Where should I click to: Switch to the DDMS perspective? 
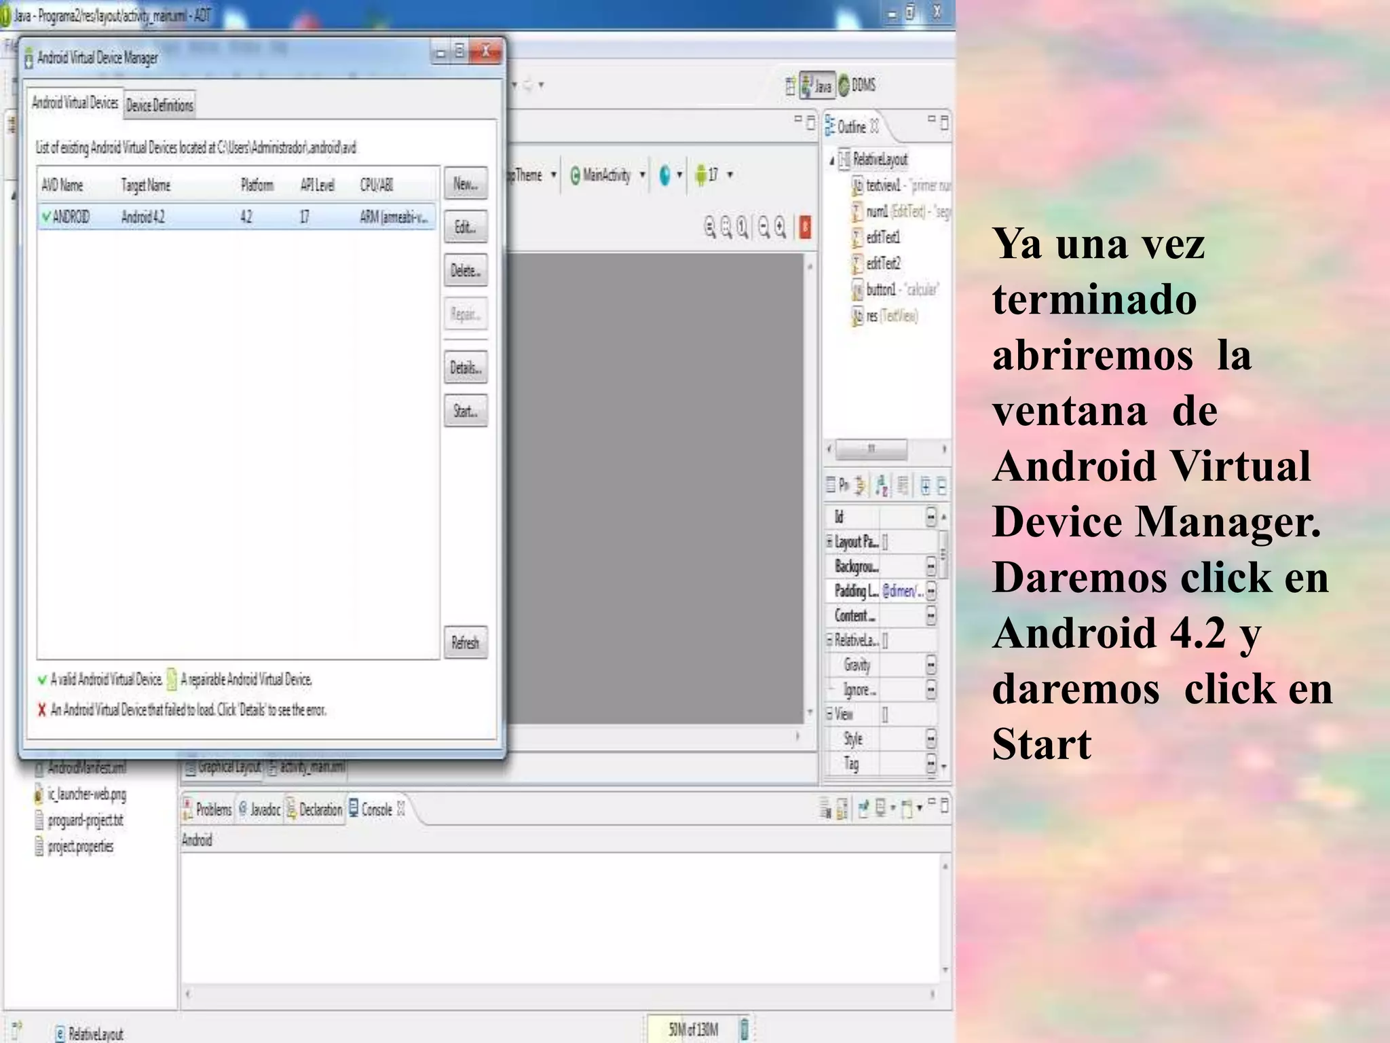[857, 85]
